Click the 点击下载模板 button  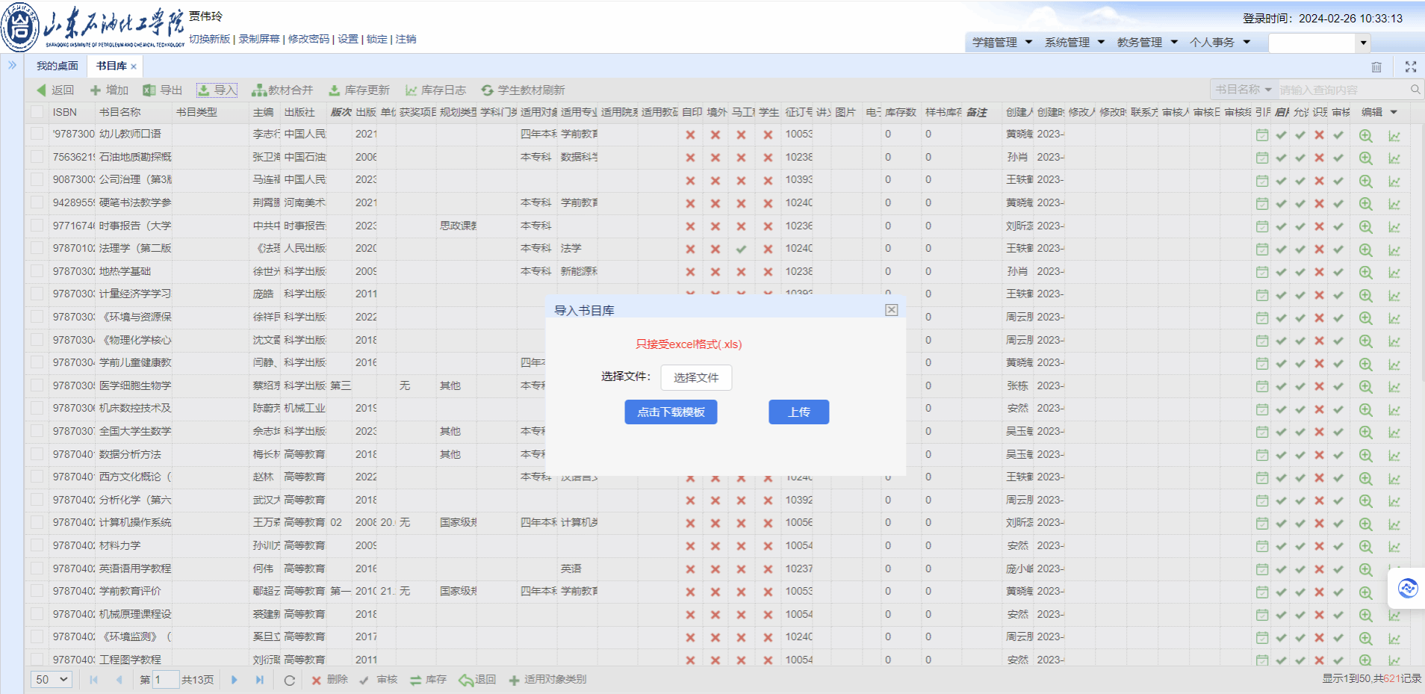click(671, 412)
